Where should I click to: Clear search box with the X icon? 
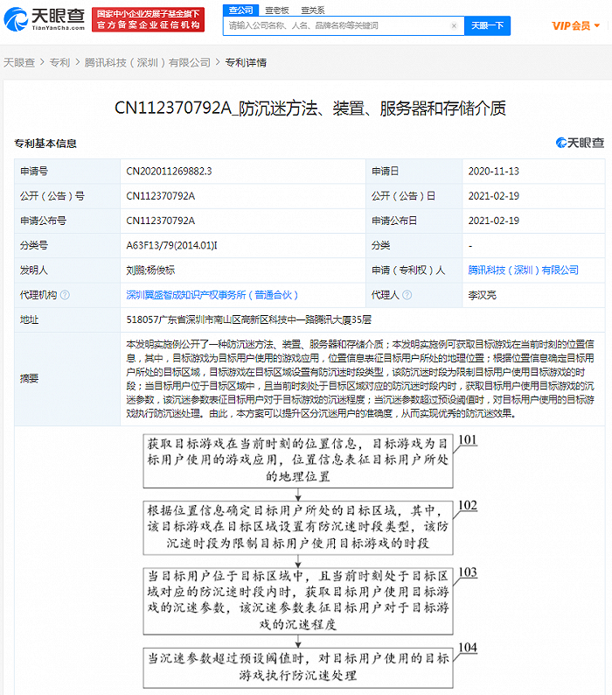pyautogui.click(x=454, y=25)
